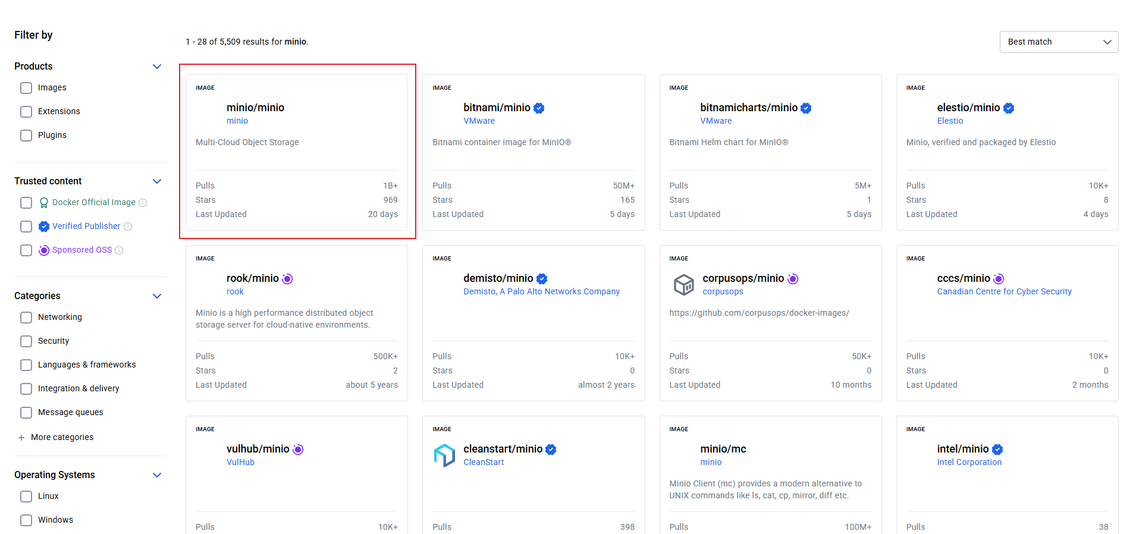Image resolution: width=1133 pixels, height=534 pixels.
Task: Open bitnamicharts/minio repository
Action: point(749,108)
